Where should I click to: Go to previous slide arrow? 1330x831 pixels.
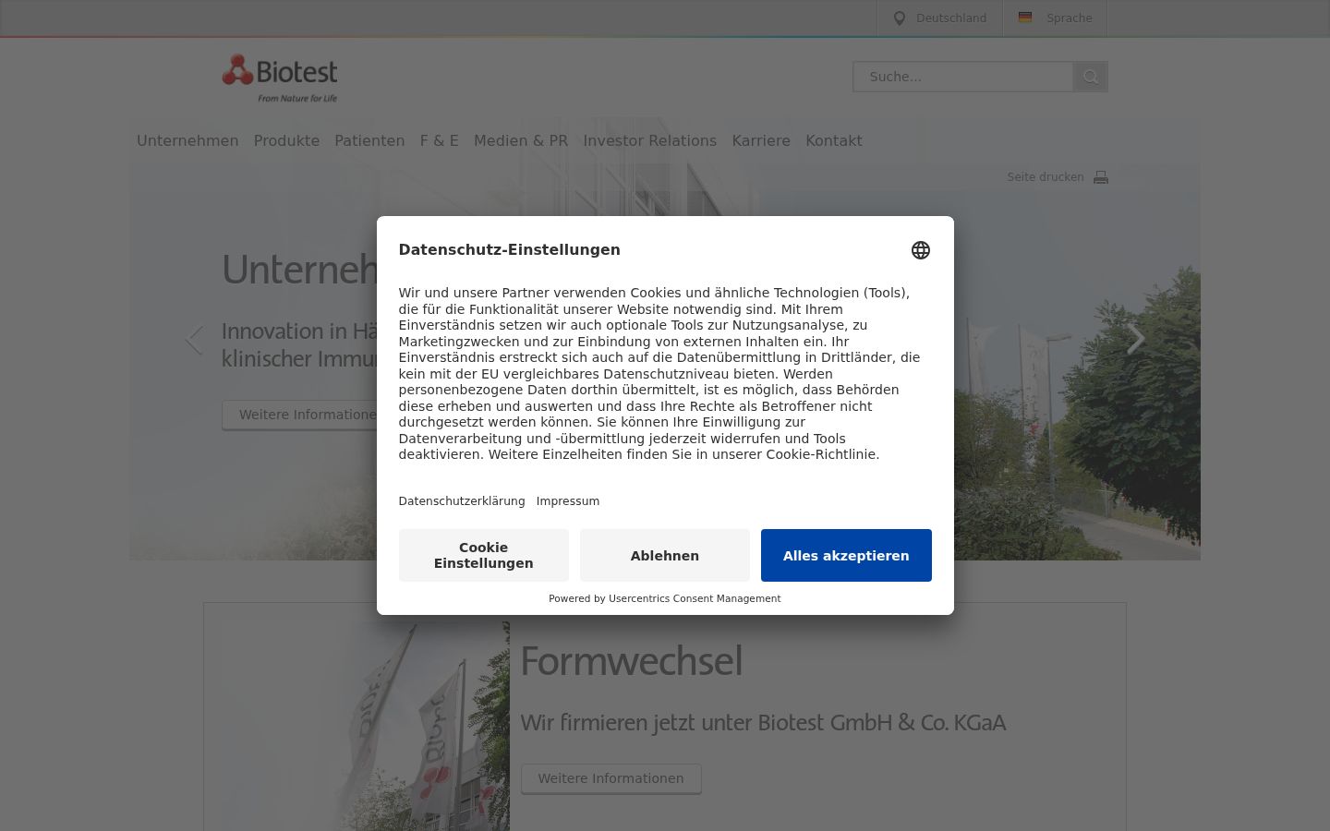click(x=194, y=340)
